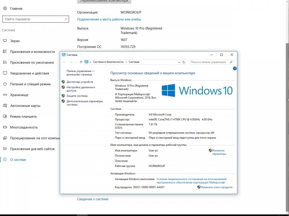Open Условия лицензионного соглашения link
The image size is (289, 216).
pyautogui.click(x=191, y=181)
